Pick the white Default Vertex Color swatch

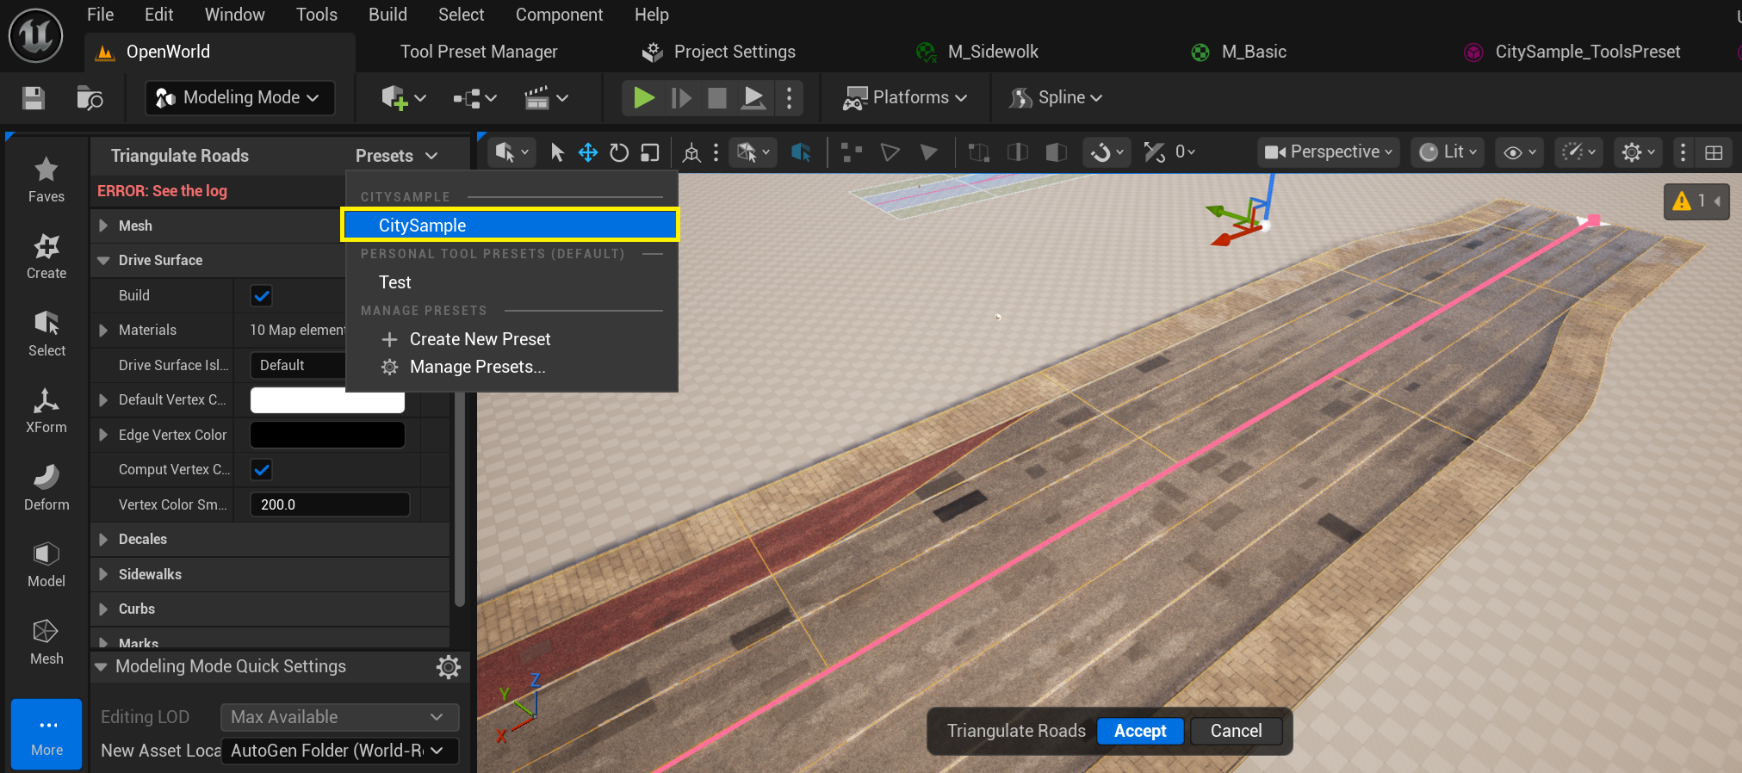(327, 400)
